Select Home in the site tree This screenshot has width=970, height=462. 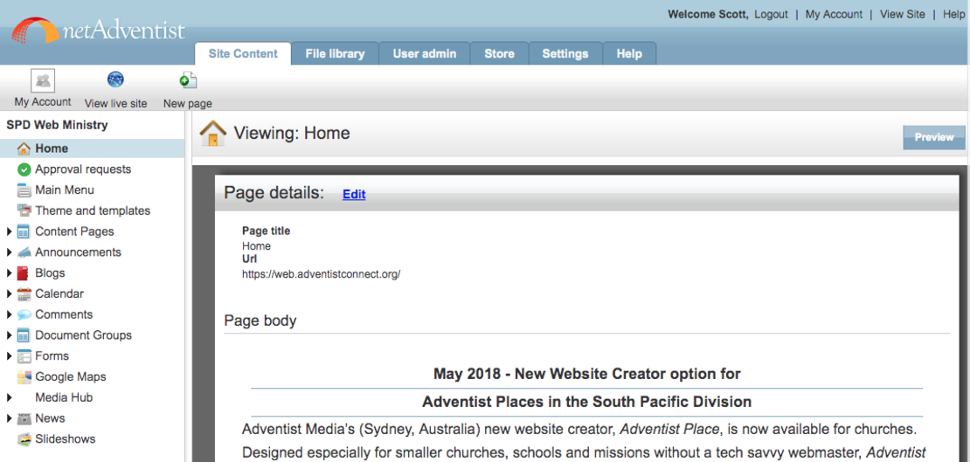(52, 148)
